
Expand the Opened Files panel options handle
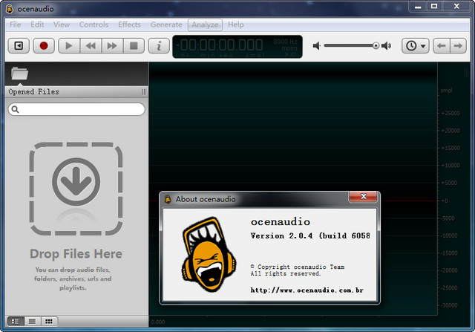(144, 92)
